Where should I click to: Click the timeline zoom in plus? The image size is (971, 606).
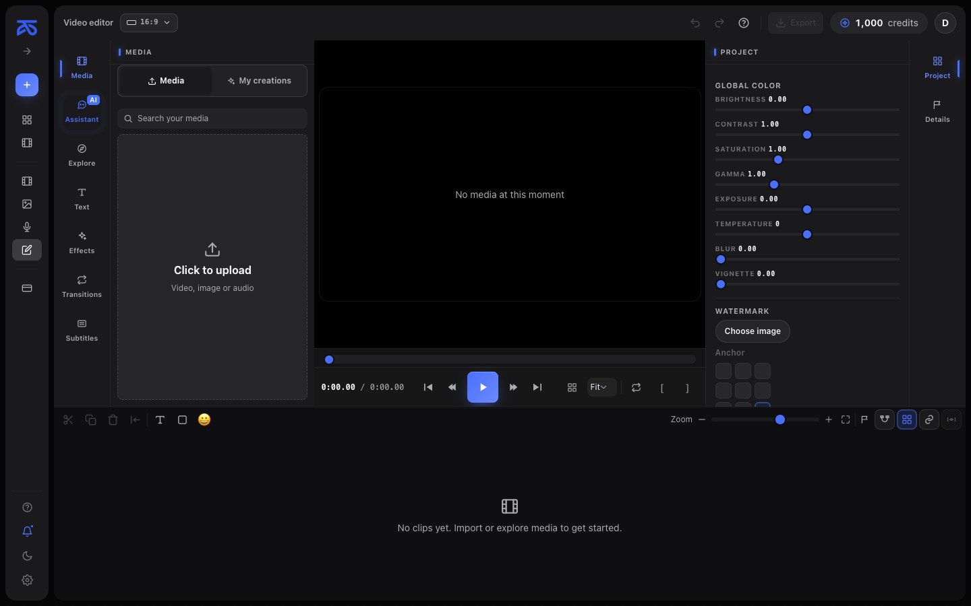[829, 419]
